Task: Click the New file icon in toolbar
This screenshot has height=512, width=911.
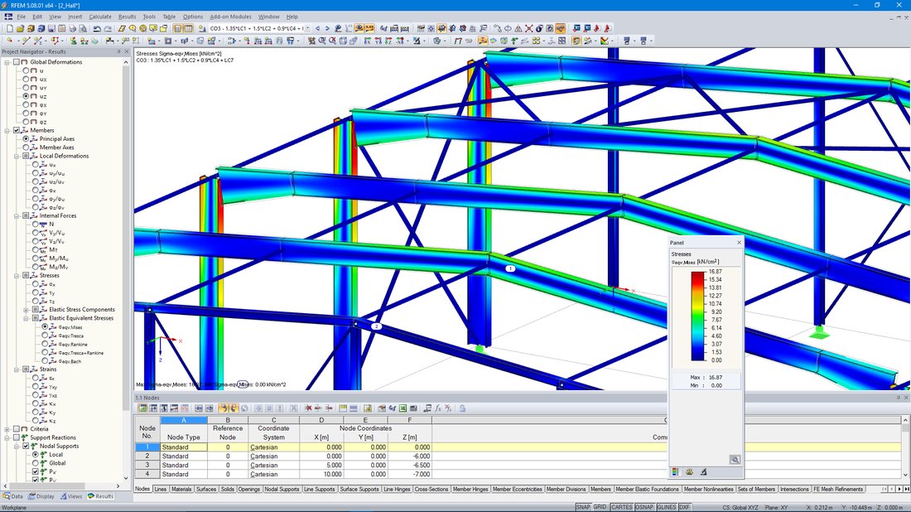Action: 9,28
